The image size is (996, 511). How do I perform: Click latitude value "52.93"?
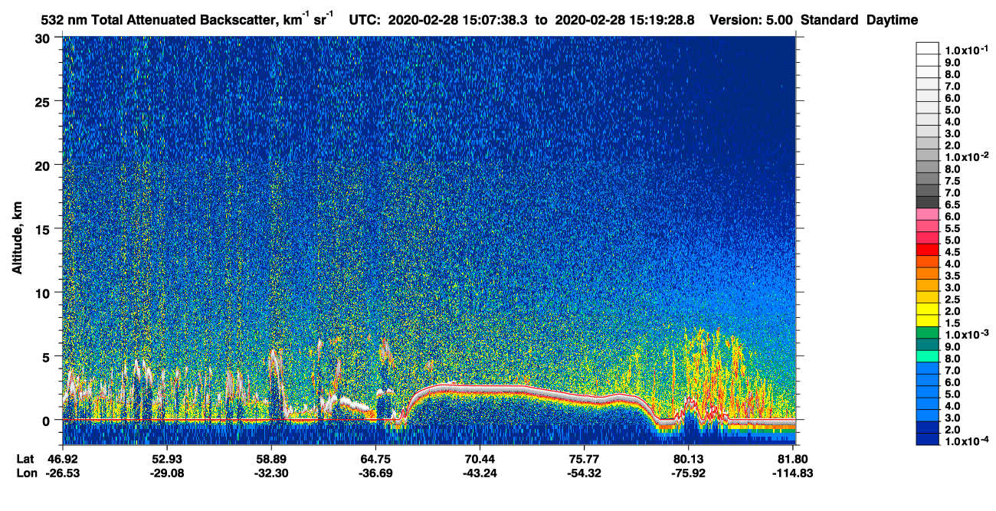[x=166, y=458]
